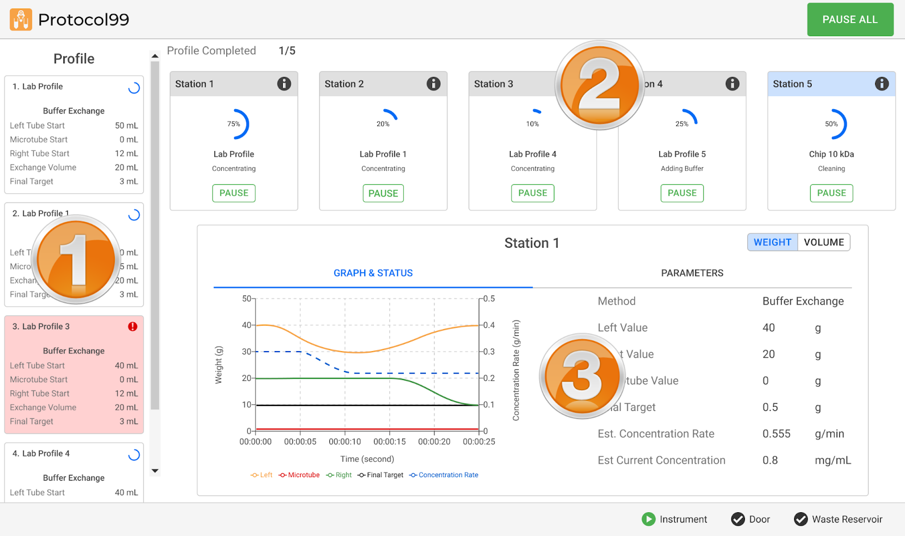The image size is (905, 536).
Task: Open Station 1 info icon
Action: tap(284, 84)
